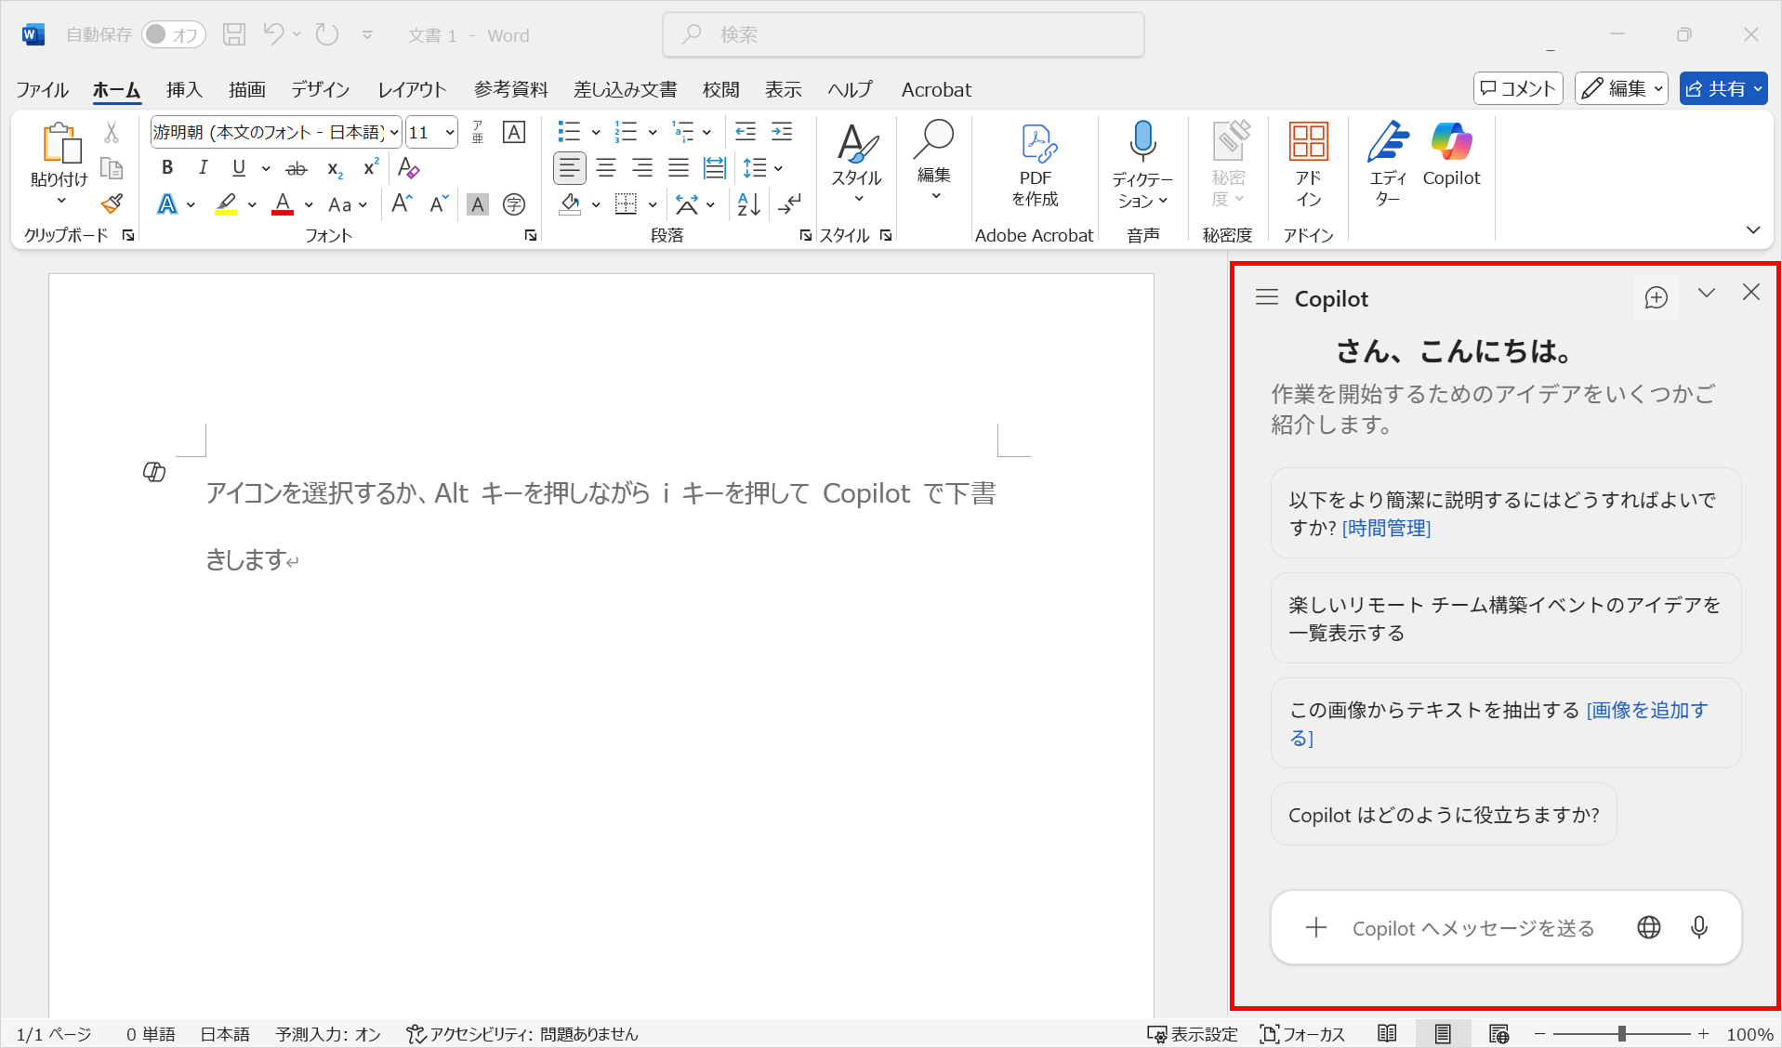Click the Paste (貼り付け) clipboard icon
Screen dimensions: 1782x1048
tap(60, 144)
